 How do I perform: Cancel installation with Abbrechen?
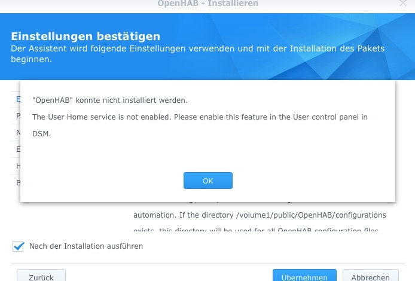pos(370,276)
